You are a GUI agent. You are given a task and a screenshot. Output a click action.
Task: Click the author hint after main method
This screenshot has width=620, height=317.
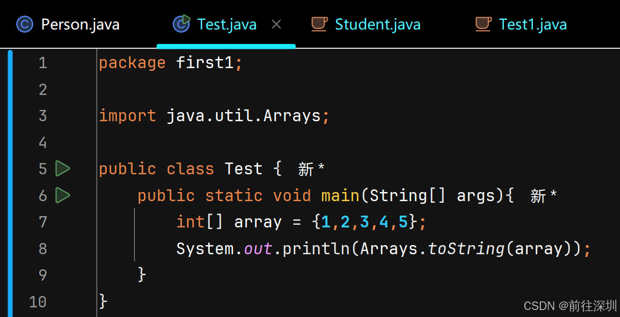tap(544, 195)
